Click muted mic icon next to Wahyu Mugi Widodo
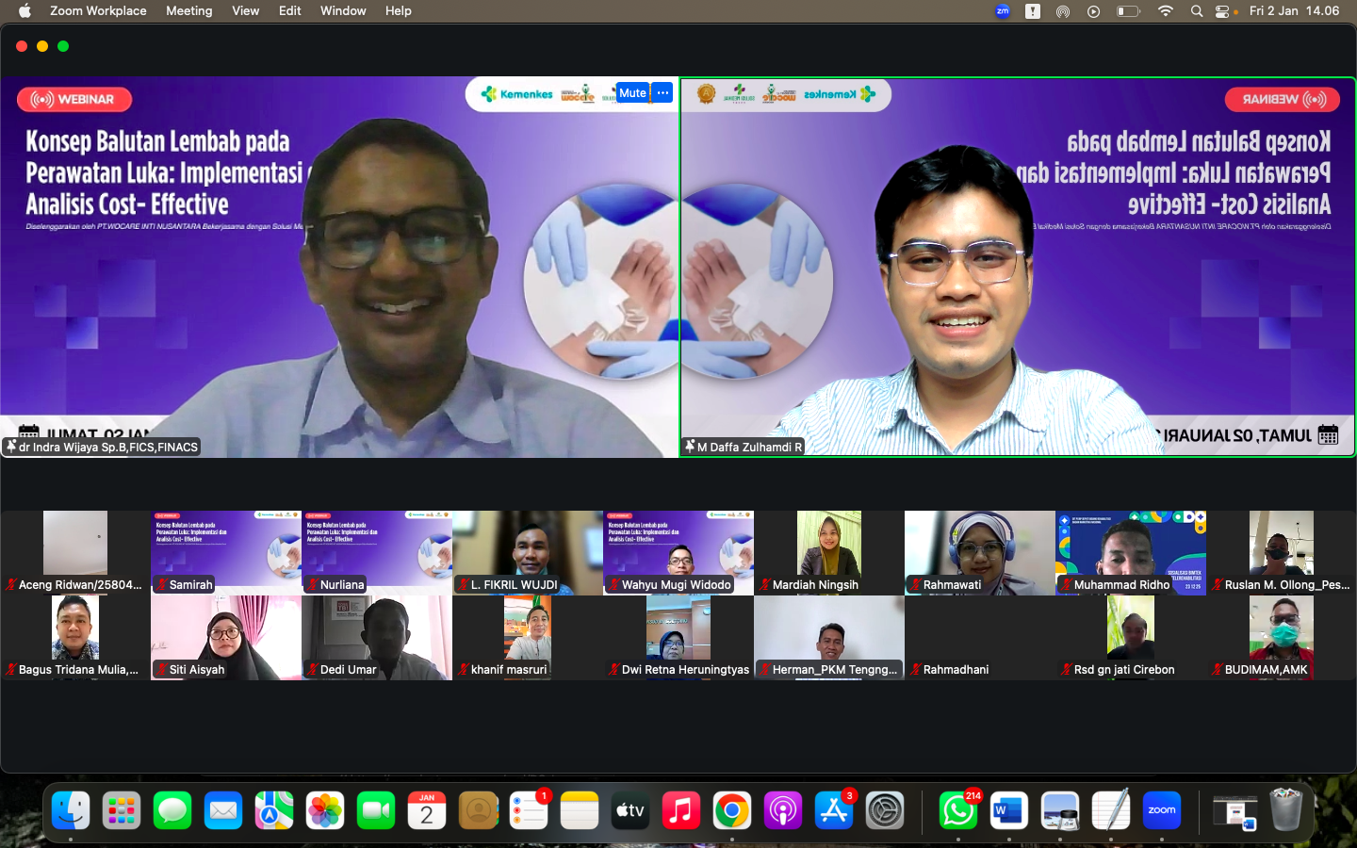 (x=613, y=584)
